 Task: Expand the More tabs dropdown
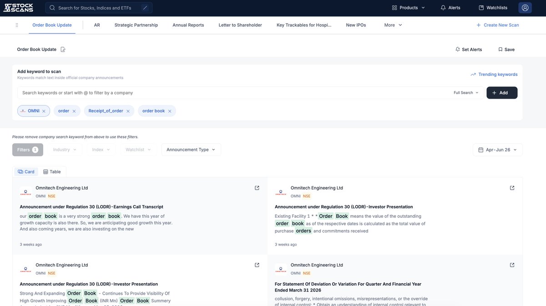pos(393,25)
